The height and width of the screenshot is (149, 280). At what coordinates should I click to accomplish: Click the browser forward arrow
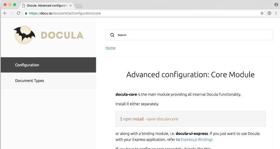[x=12, y=13]
